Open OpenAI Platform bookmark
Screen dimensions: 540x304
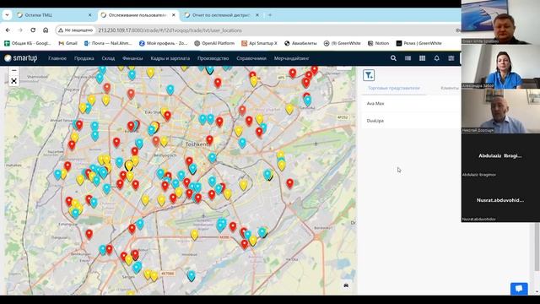point(214,43)
